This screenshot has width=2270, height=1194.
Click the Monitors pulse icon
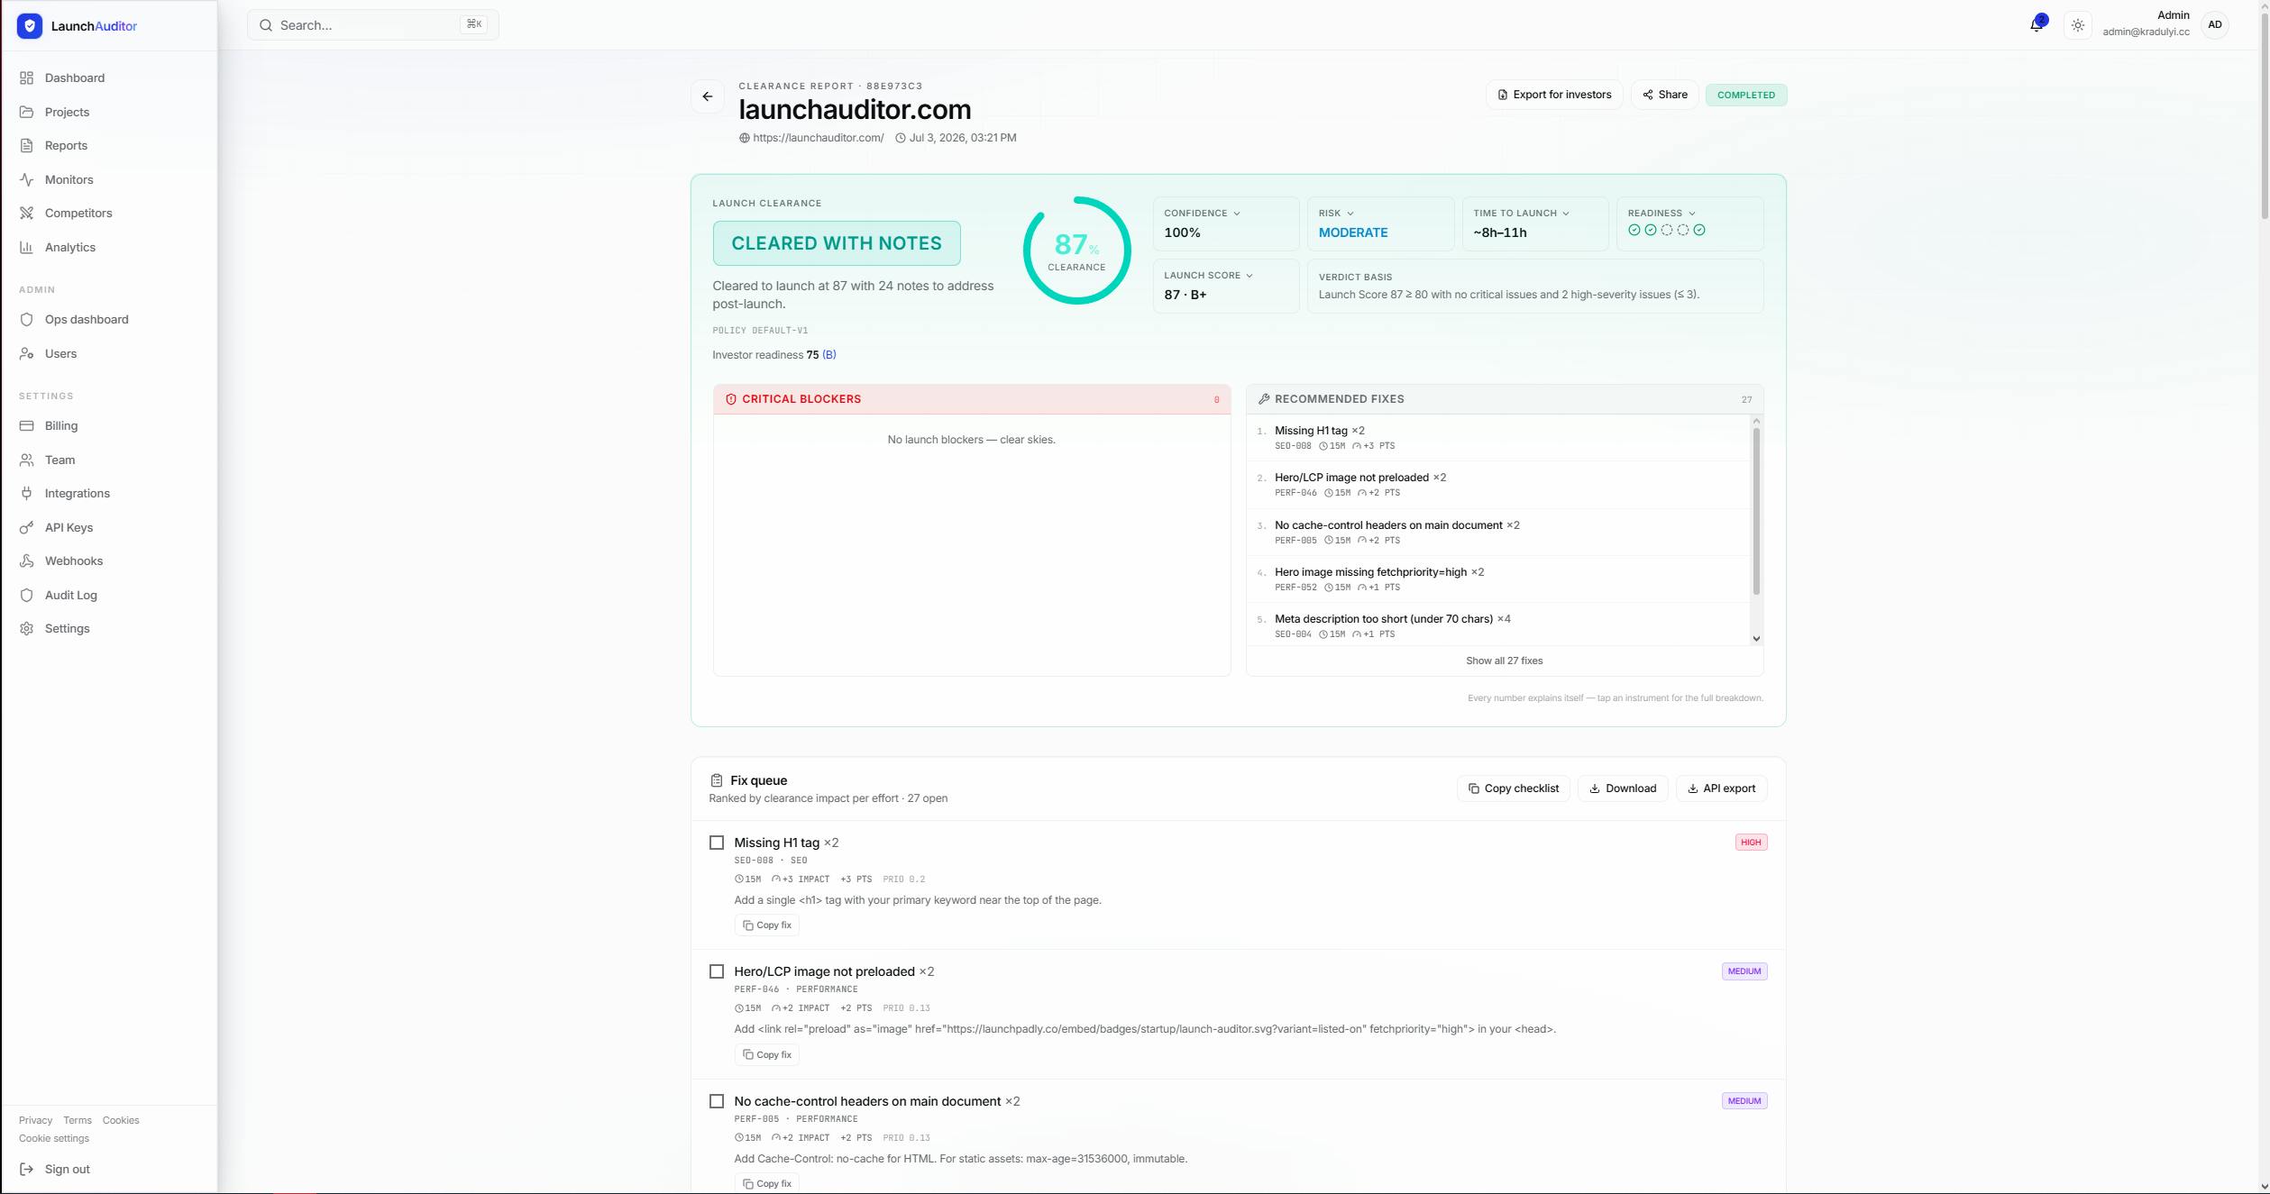27,180
